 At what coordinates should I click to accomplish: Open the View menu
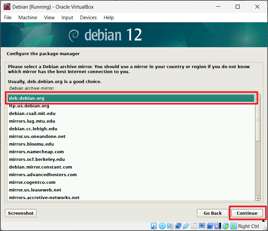click(49, 18)
